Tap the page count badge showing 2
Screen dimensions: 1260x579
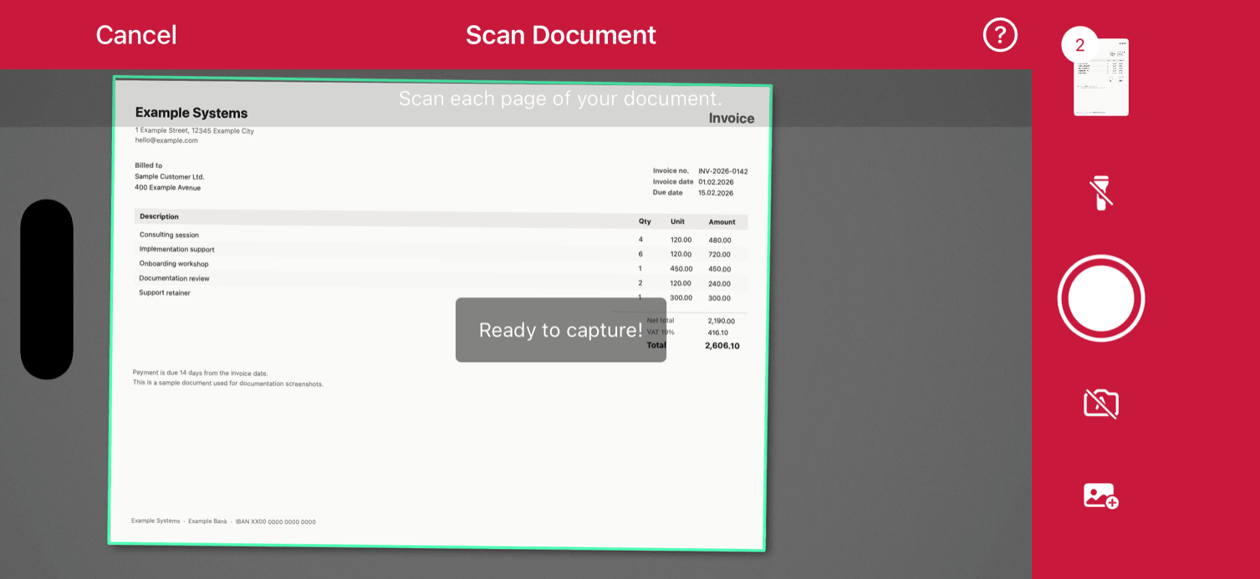tap(1079, 45)
